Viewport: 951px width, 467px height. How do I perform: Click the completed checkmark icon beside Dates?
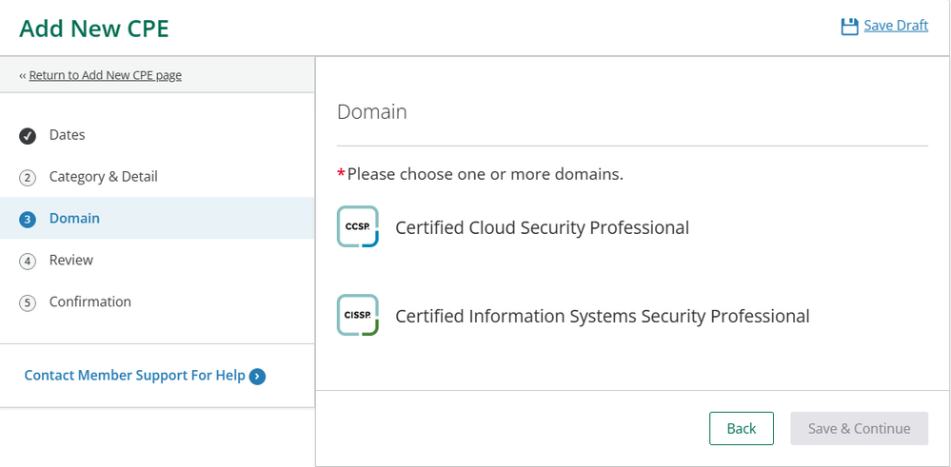(x=28, y=136)
